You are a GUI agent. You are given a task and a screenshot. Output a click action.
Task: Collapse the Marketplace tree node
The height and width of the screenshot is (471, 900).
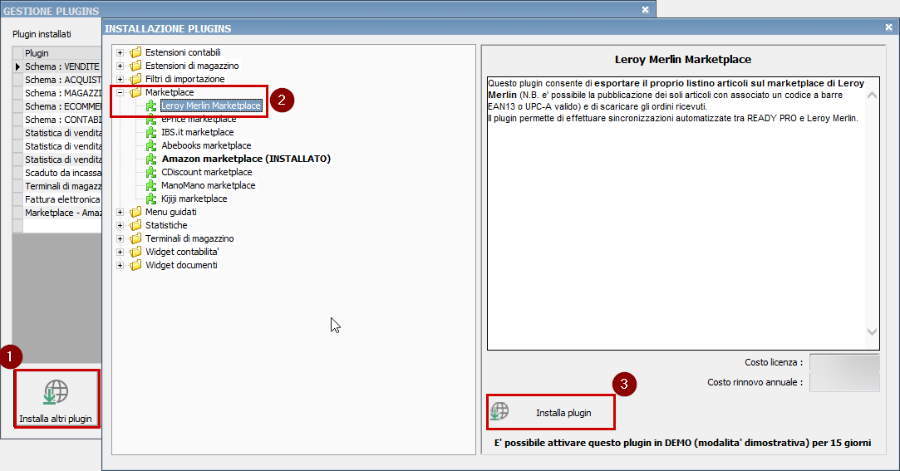point(120,91)
